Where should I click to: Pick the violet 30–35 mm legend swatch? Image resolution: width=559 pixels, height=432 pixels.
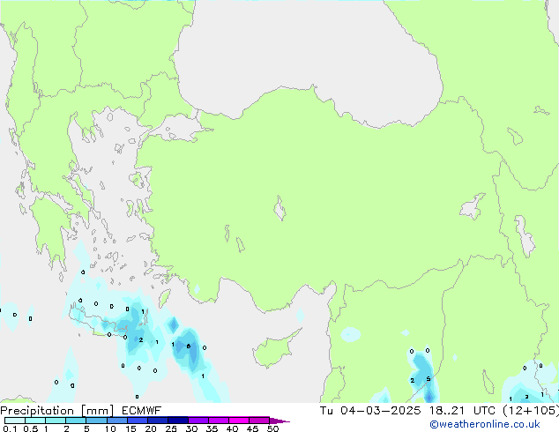click(198, 421)
